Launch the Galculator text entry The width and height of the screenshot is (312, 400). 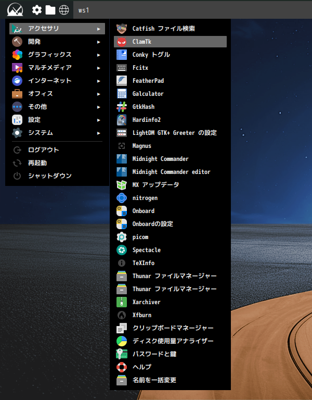(x=148, y=94)
